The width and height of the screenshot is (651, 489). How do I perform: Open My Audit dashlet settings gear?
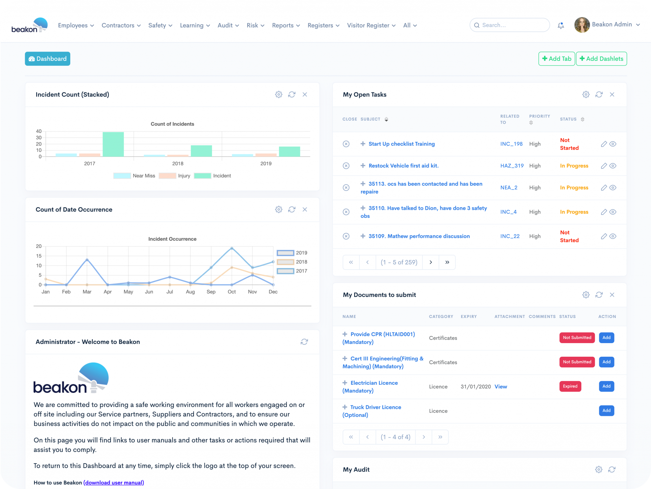pos(599,470)
